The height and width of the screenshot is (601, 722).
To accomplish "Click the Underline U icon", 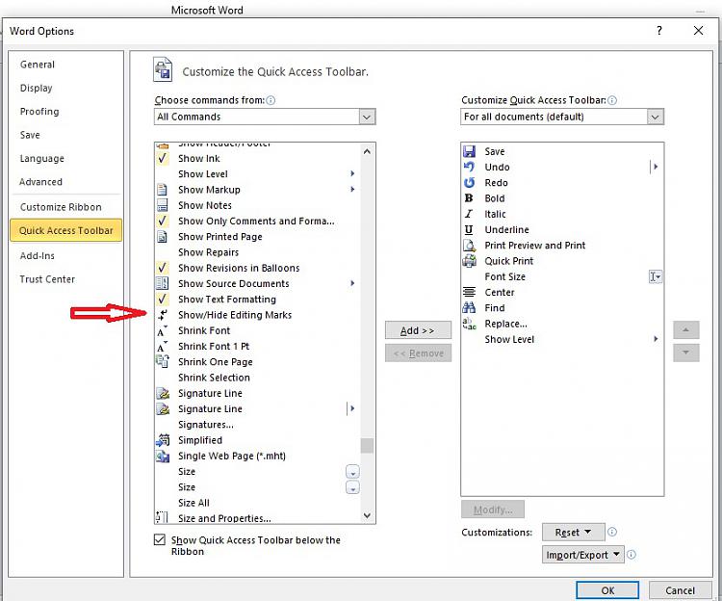I will point(469,230).
